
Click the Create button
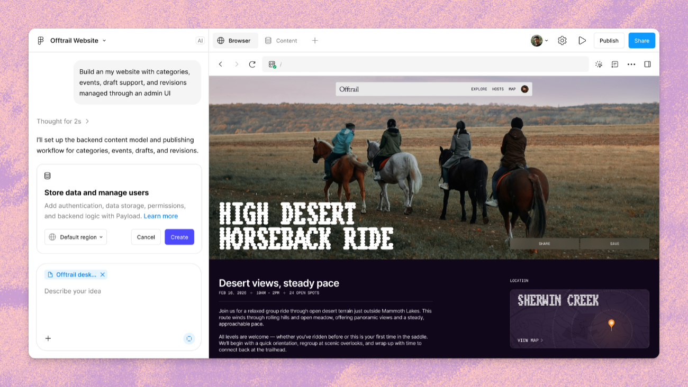point(179,237)
